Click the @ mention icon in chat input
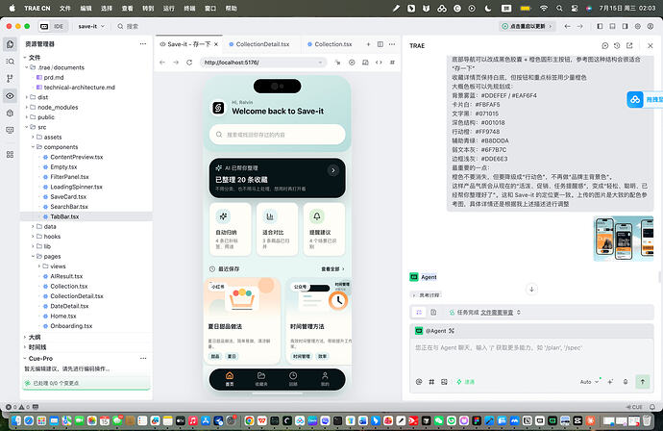 (419, 382)
